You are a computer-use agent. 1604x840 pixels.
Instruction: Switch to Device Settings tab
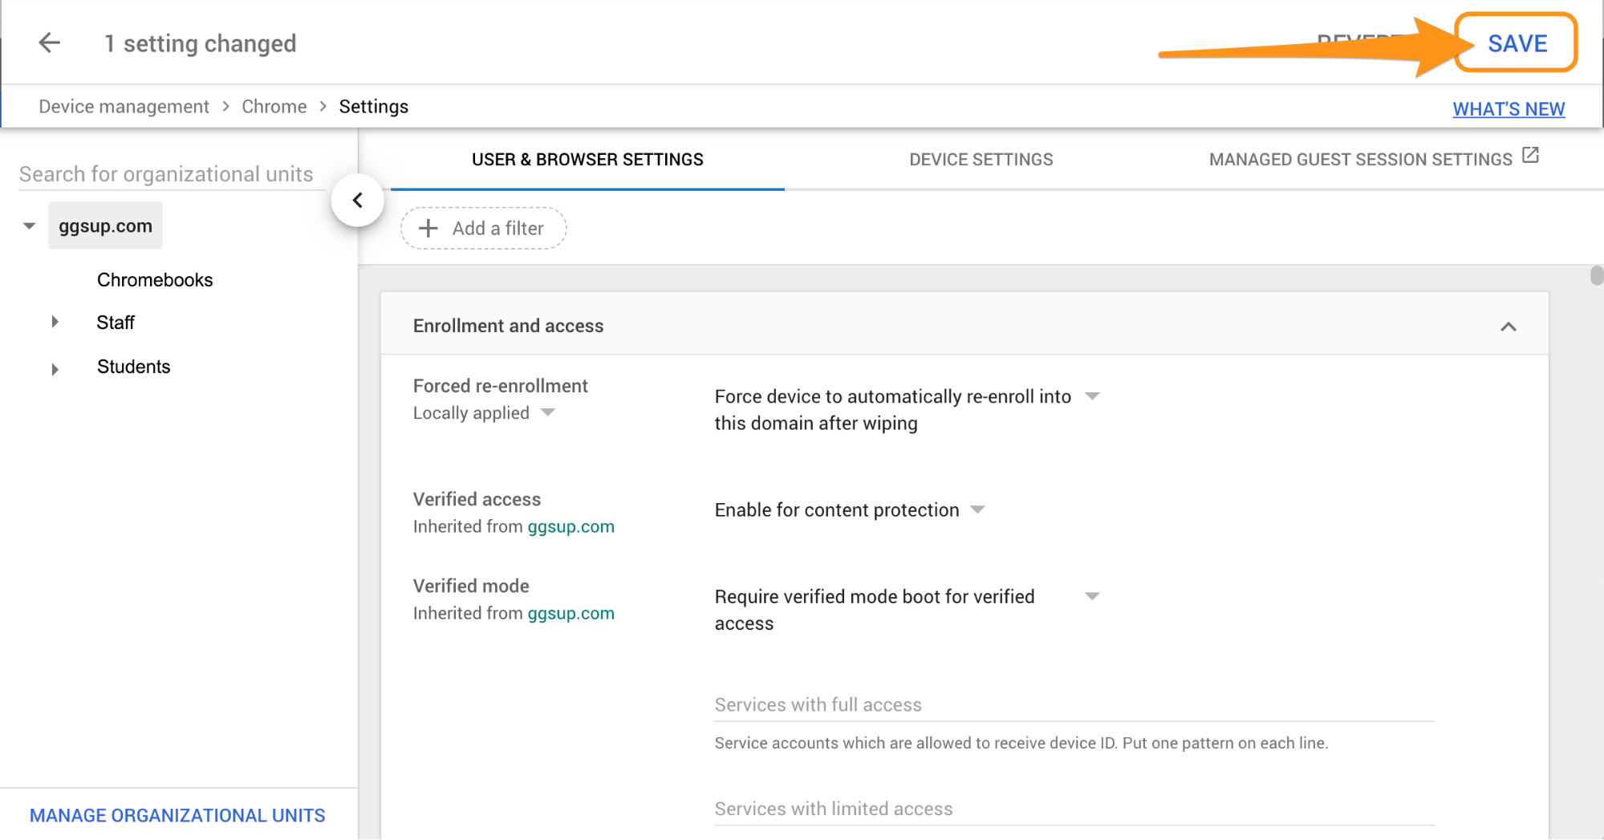pyautogui.click(x=981, y=160)
